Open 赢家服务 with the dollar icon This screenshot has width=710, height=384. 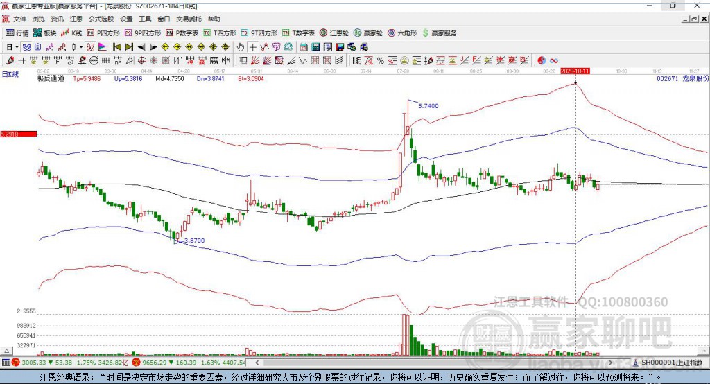click(439, 33)
